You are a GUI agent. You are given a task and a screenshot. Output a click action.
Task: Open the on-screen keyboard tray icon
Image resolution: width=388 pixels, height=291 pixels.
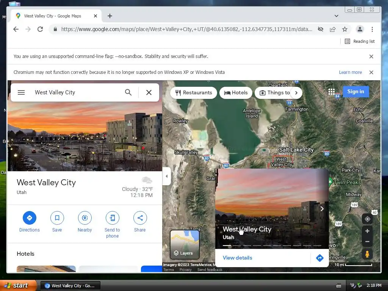[339, 286]
